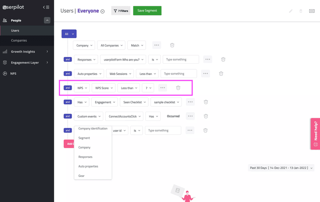320x202 pixels.
Task: Open the 7 Filters button
Action: point(121,11)
